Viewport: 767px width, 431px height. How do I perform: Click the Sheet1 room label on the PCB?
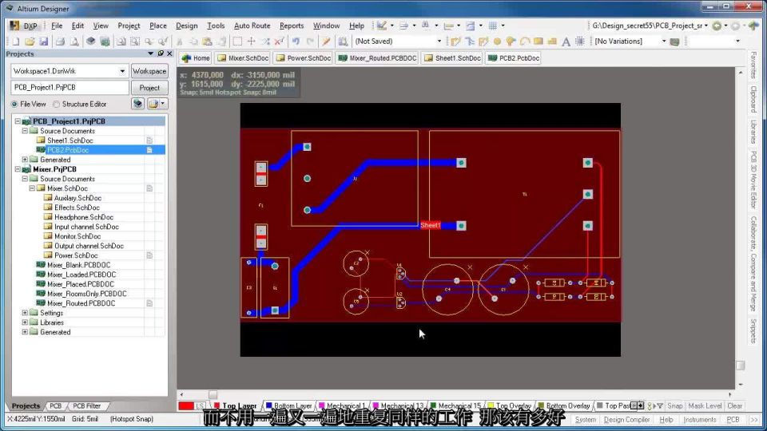tap(431, 225)
